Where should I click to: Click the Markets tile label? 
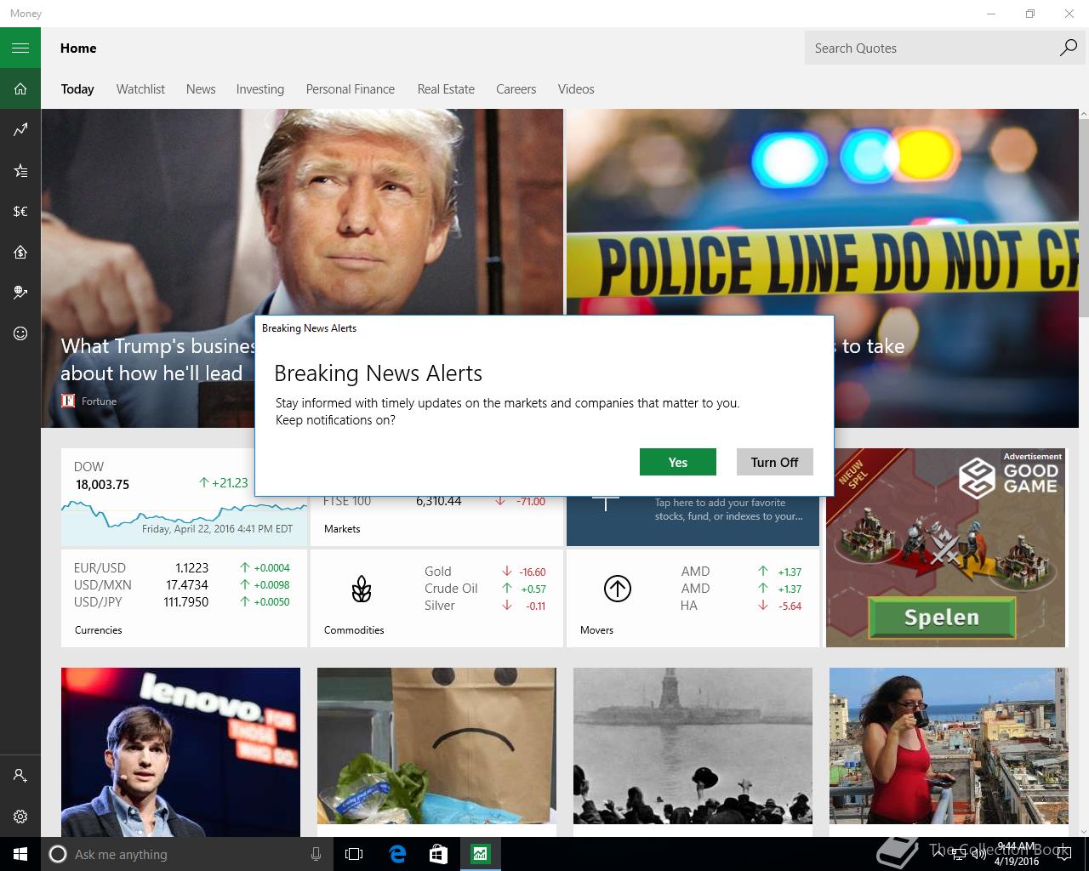click(x=342, y=529)
